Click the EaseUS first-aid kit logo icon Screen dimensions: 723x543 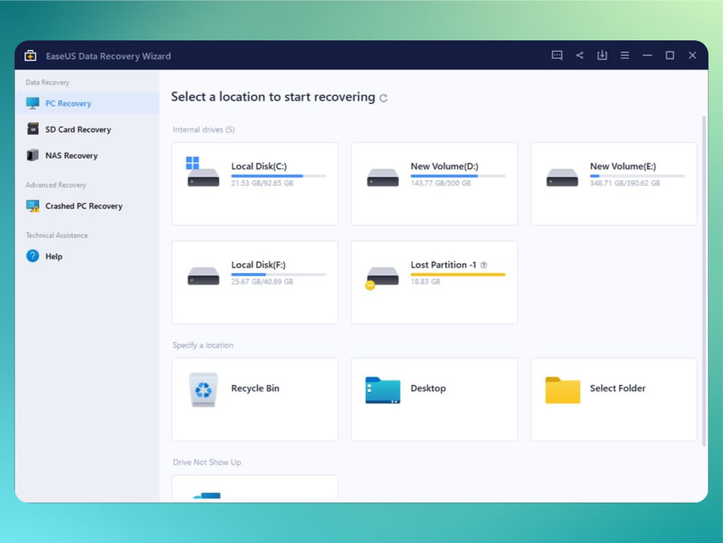[31, 56]
